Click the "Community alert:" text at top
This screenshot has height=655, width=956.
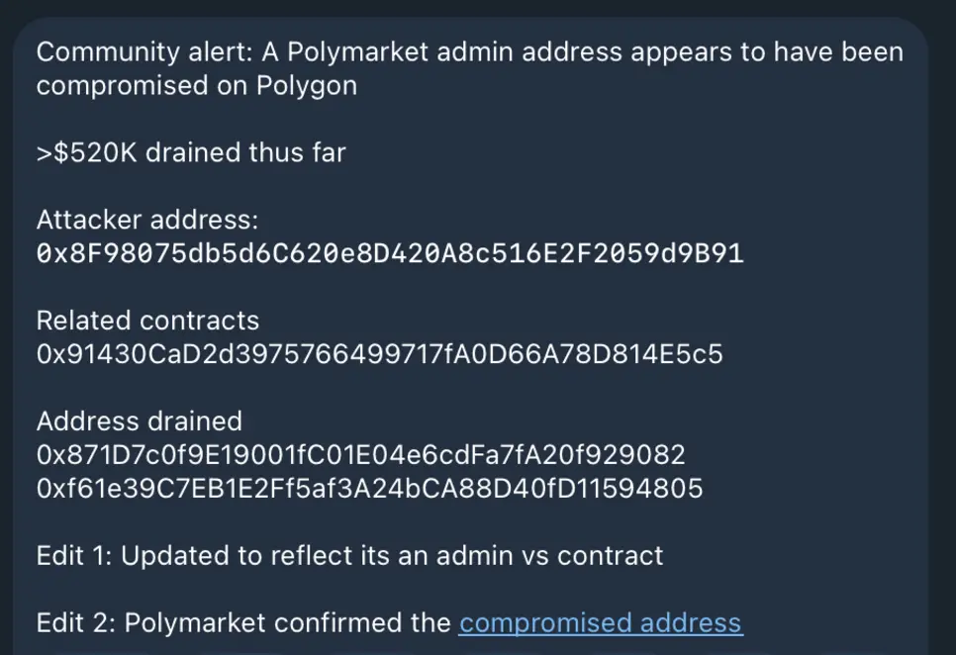pos(143,52)
